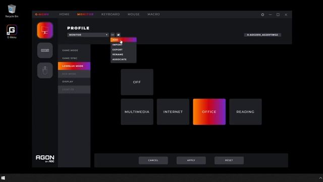Viewport: 323px width, 182px height.
Task: Select READING LowBlue mode
Action: point(245,112)
